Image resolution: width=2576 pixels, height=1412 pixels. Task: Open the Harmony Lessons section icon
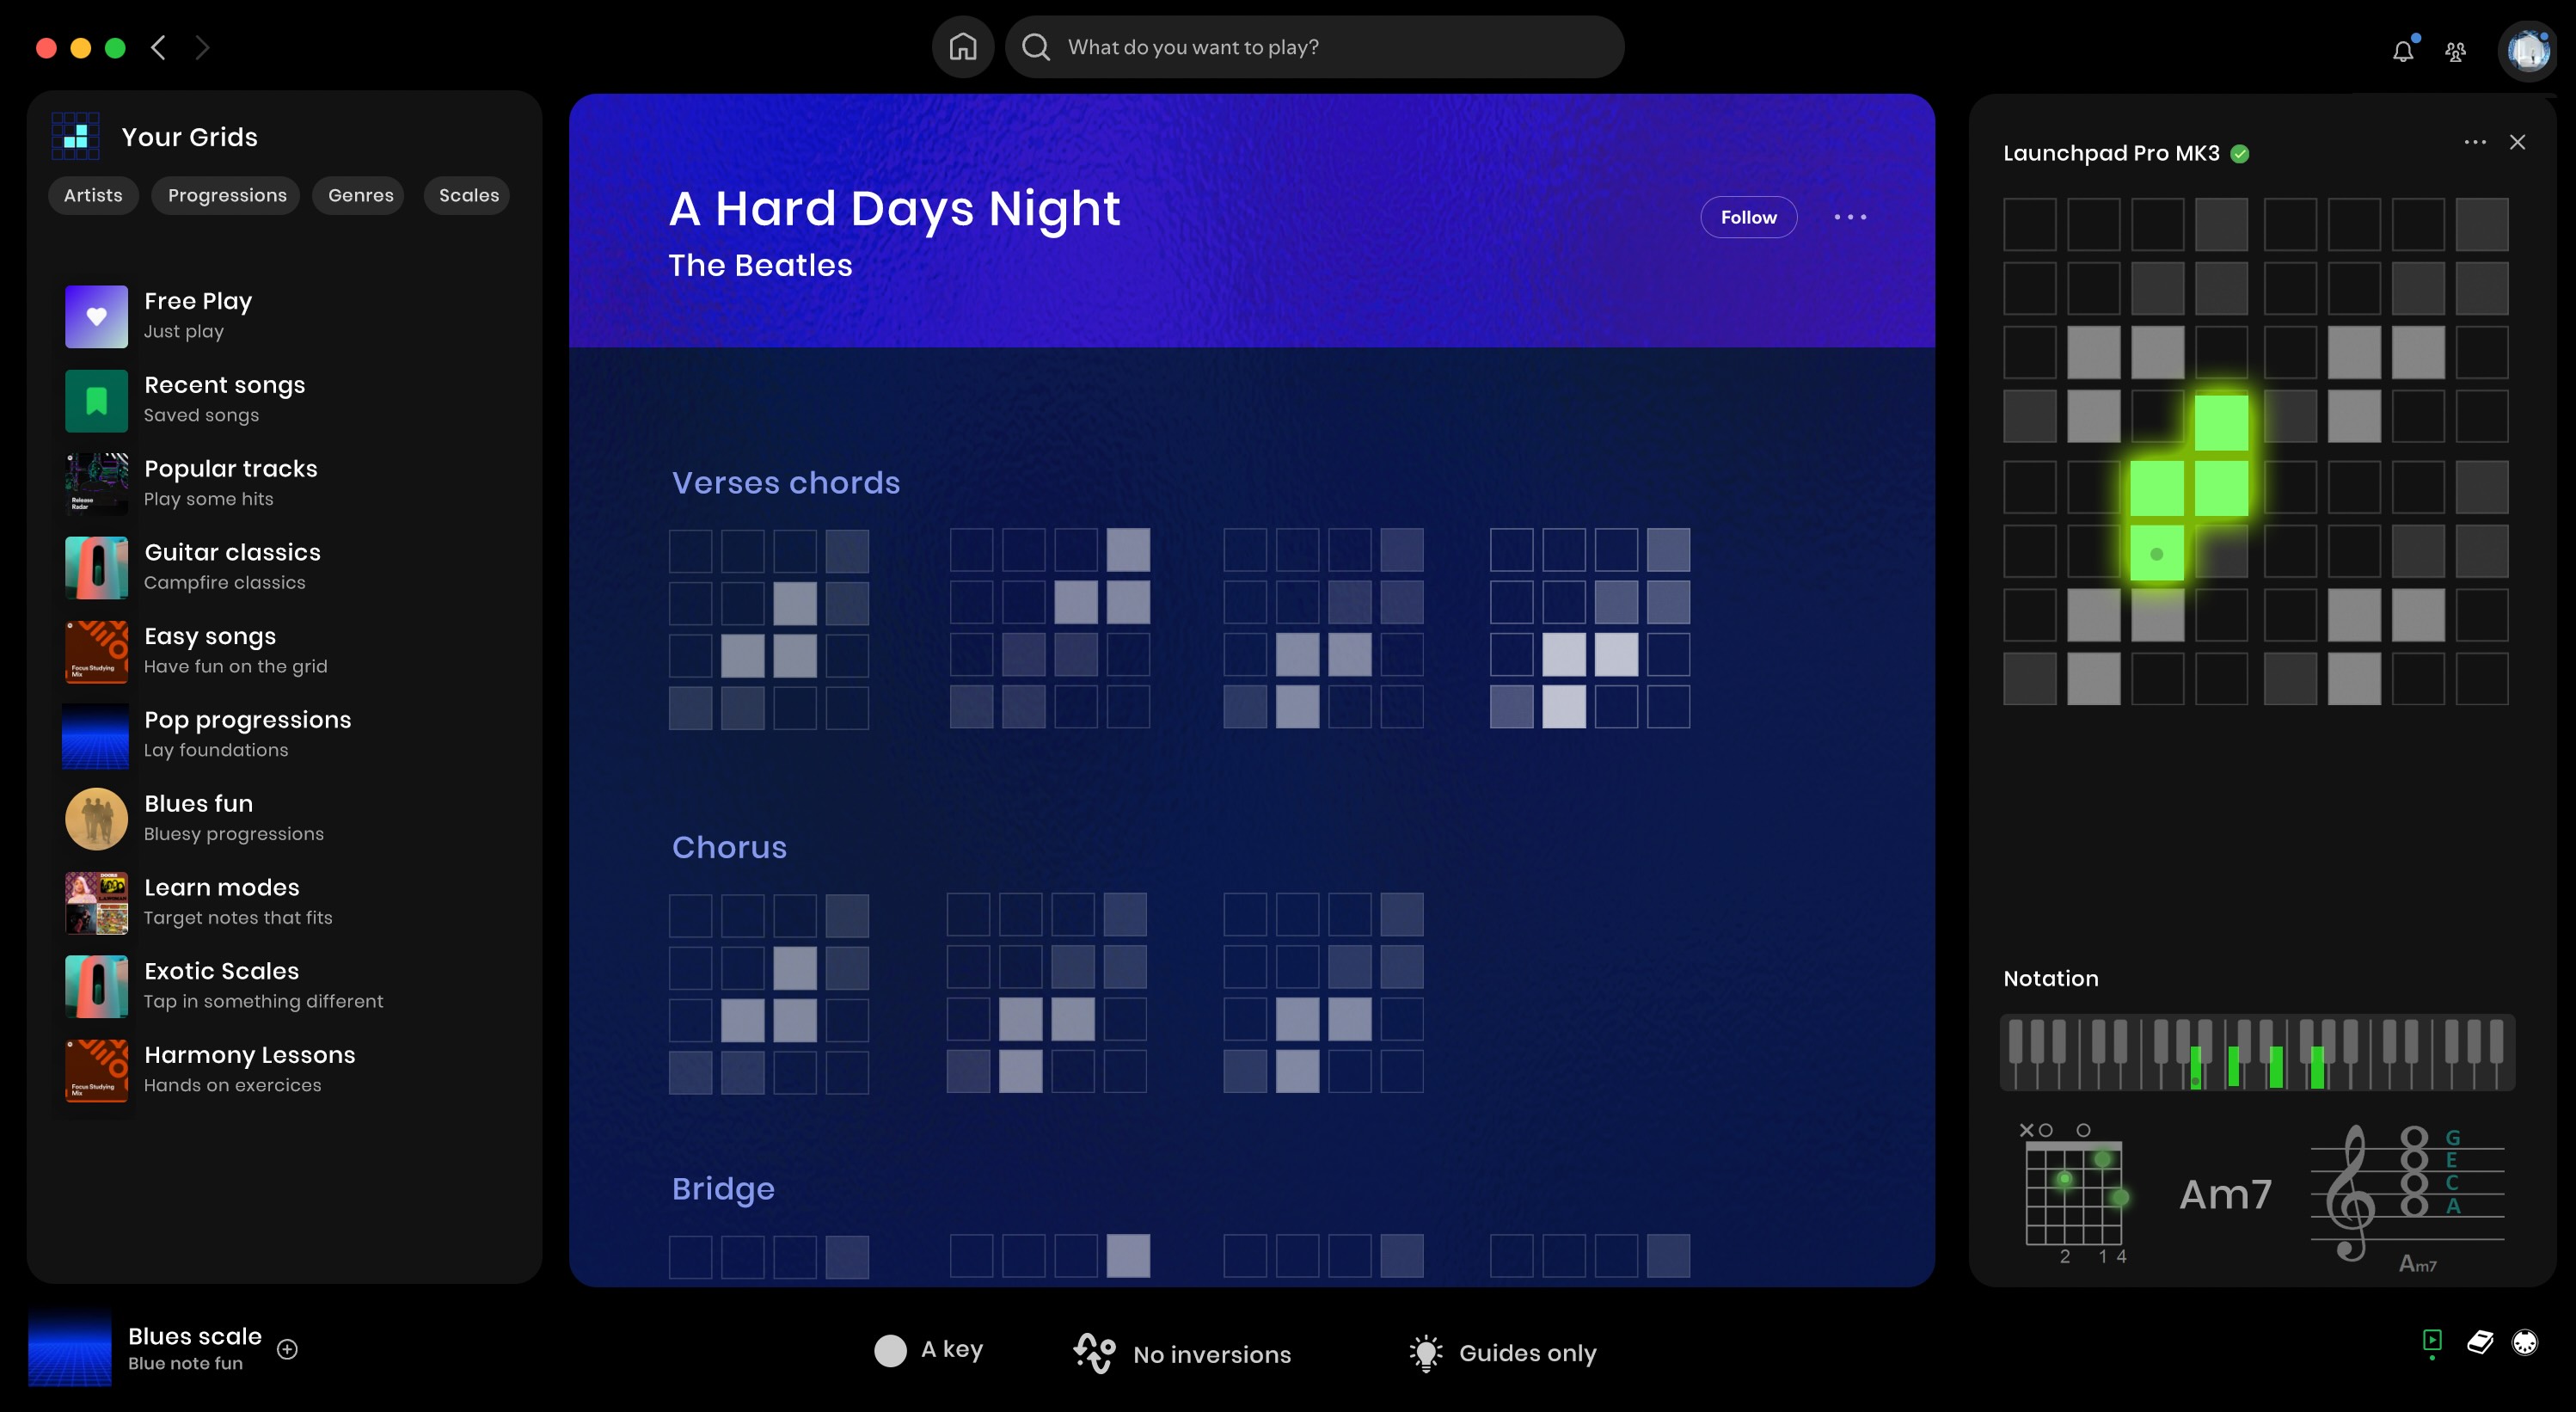[x=95, y=1070]
